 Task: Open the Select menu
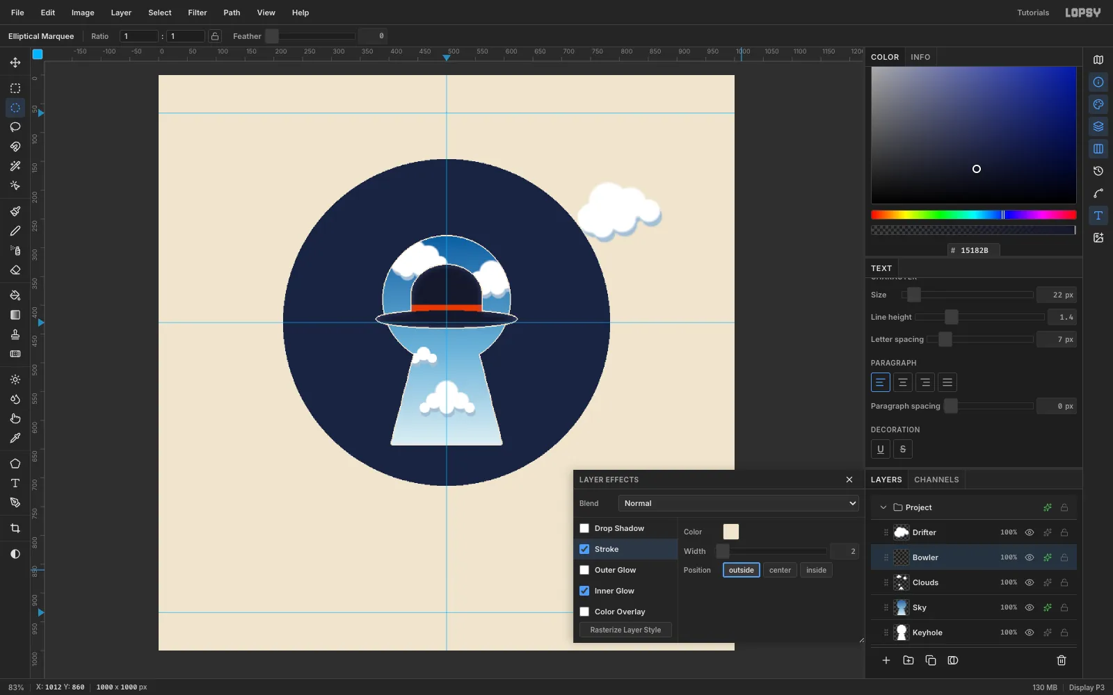(x=160, y=13)
